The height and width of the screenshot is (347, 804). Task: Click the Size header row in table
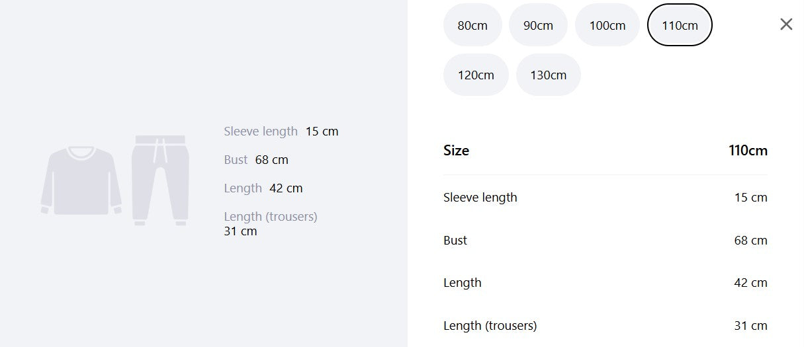point(605,151)
